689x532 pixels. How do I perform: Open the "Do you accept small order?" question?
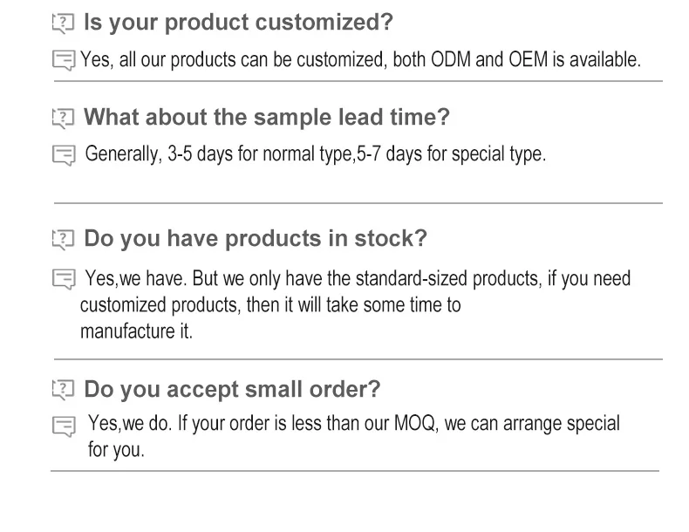pos(232,389)
